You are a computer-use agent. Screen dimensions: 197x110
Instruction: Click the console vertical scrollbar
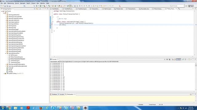click(x=196, y=77)
